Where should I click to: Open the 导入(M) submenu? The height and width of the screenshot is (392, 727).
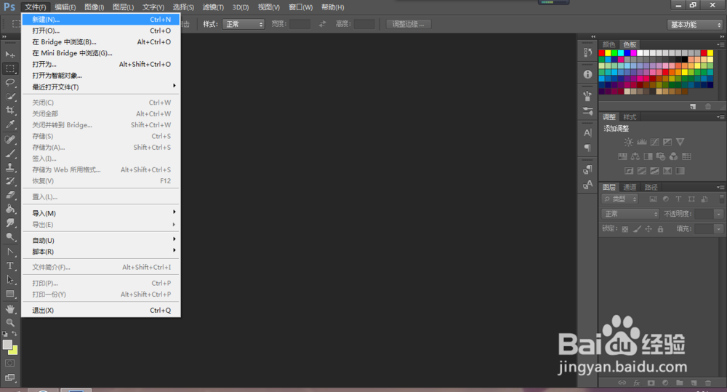[100, 213]
